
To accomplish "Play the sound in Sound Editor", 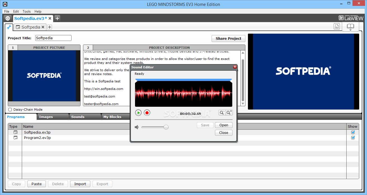I will point(138,113).
